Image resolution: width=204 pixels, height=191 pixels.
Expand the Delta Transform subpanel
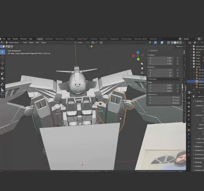coord(200,139)
